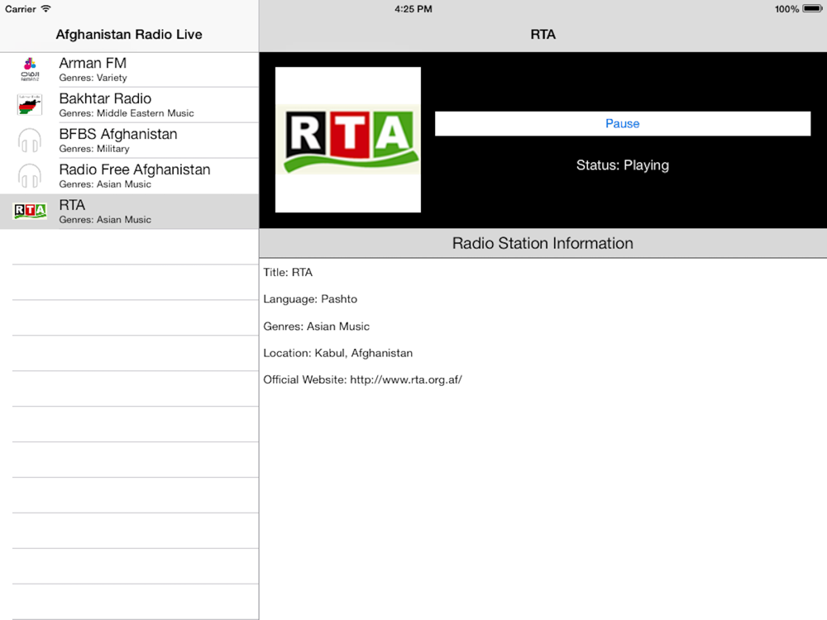Select the Arman FM station
827x620 pixels.
click(129, 69)
